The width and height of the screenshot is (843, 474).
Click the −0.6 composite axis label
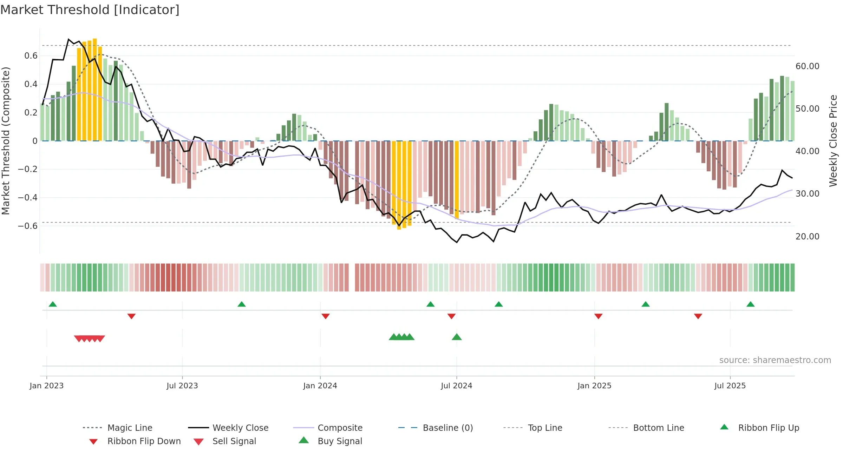click(x=28, y=226)
